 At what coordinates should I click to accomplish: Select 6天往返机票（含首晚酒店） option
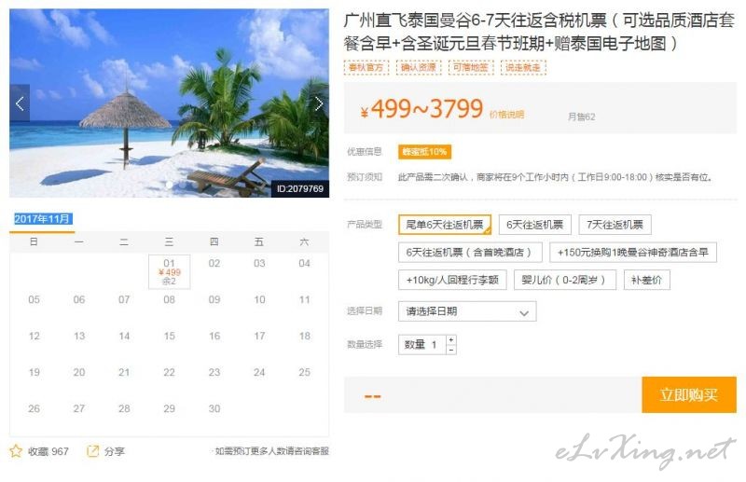pyautogui.click(x=470, y=252)
